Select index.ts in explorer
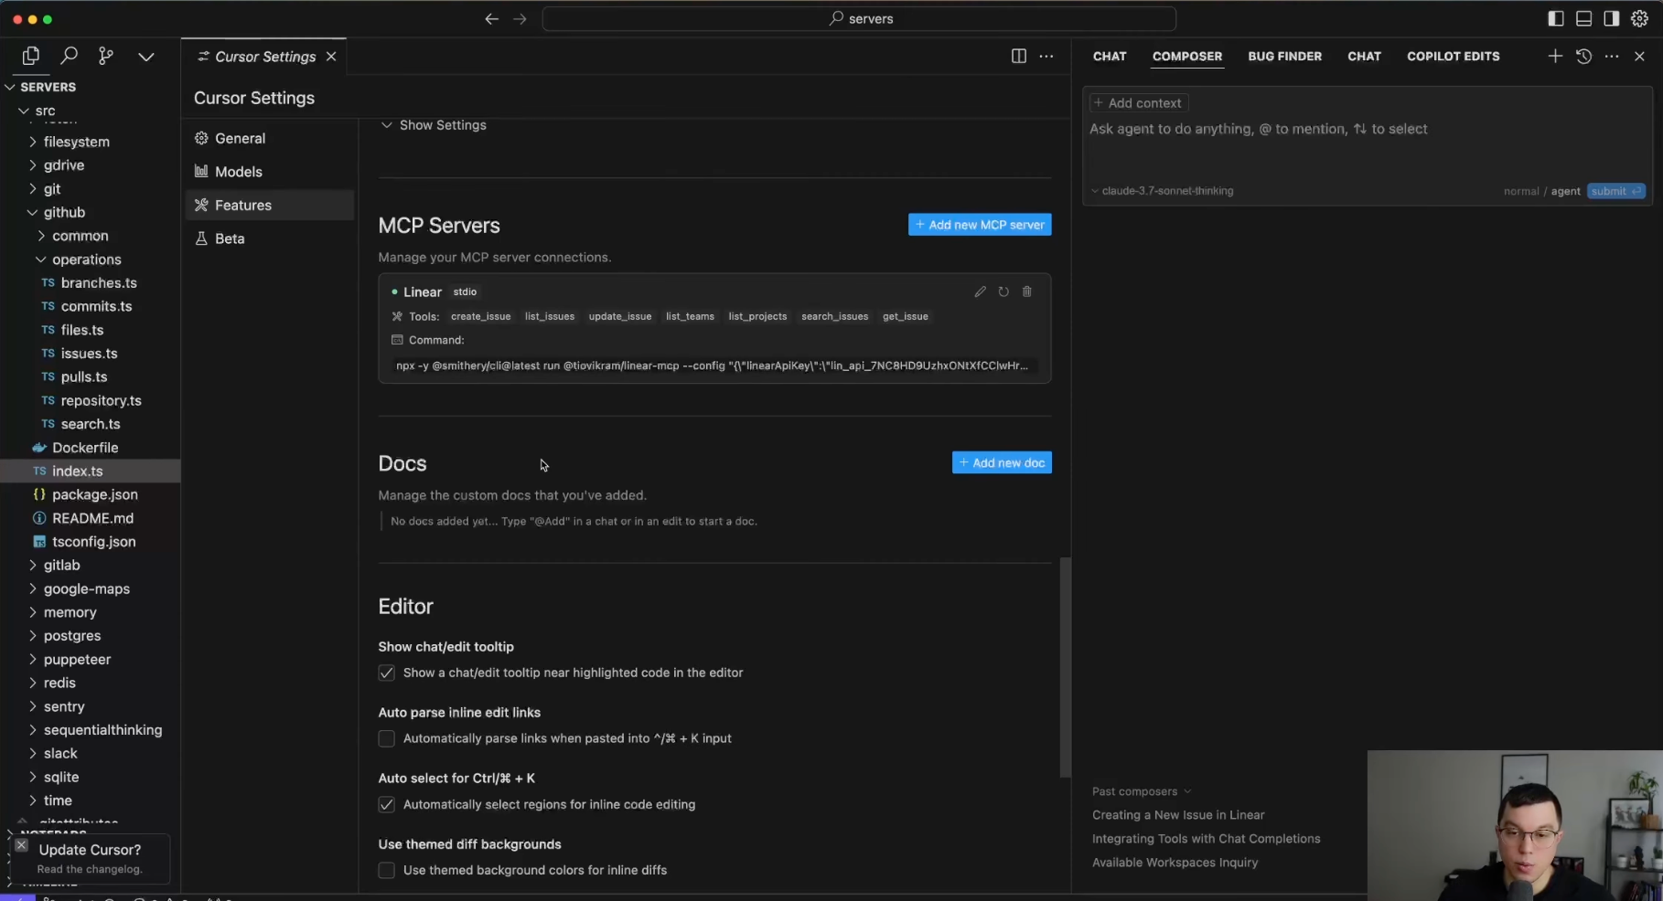1663x901 pixels. 90,472
